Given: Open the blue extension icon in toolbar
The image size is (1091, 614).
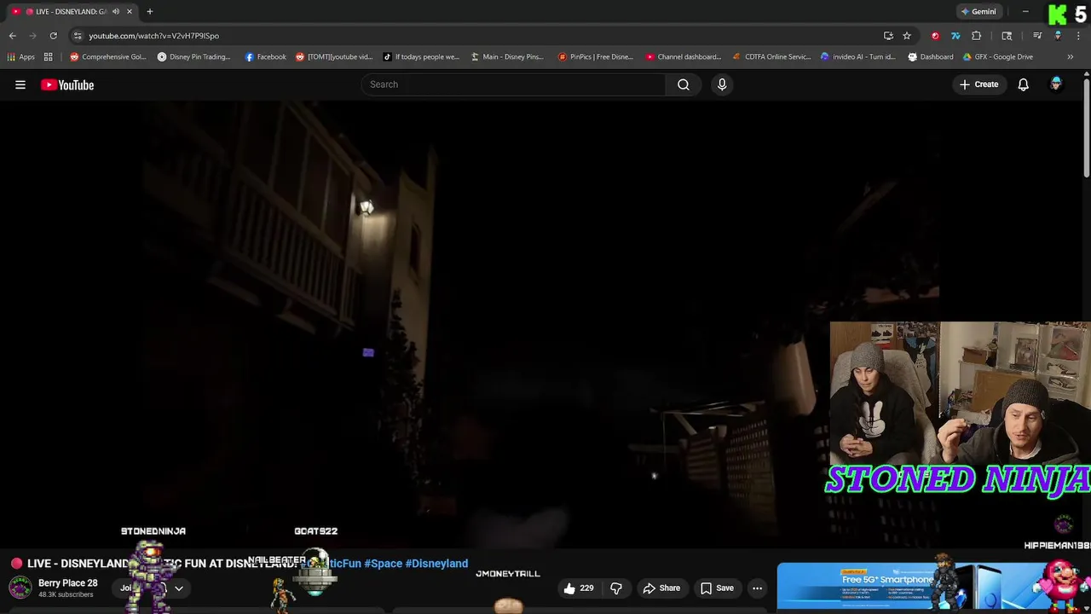Looking at the screenshot, I should coord(955,36).
